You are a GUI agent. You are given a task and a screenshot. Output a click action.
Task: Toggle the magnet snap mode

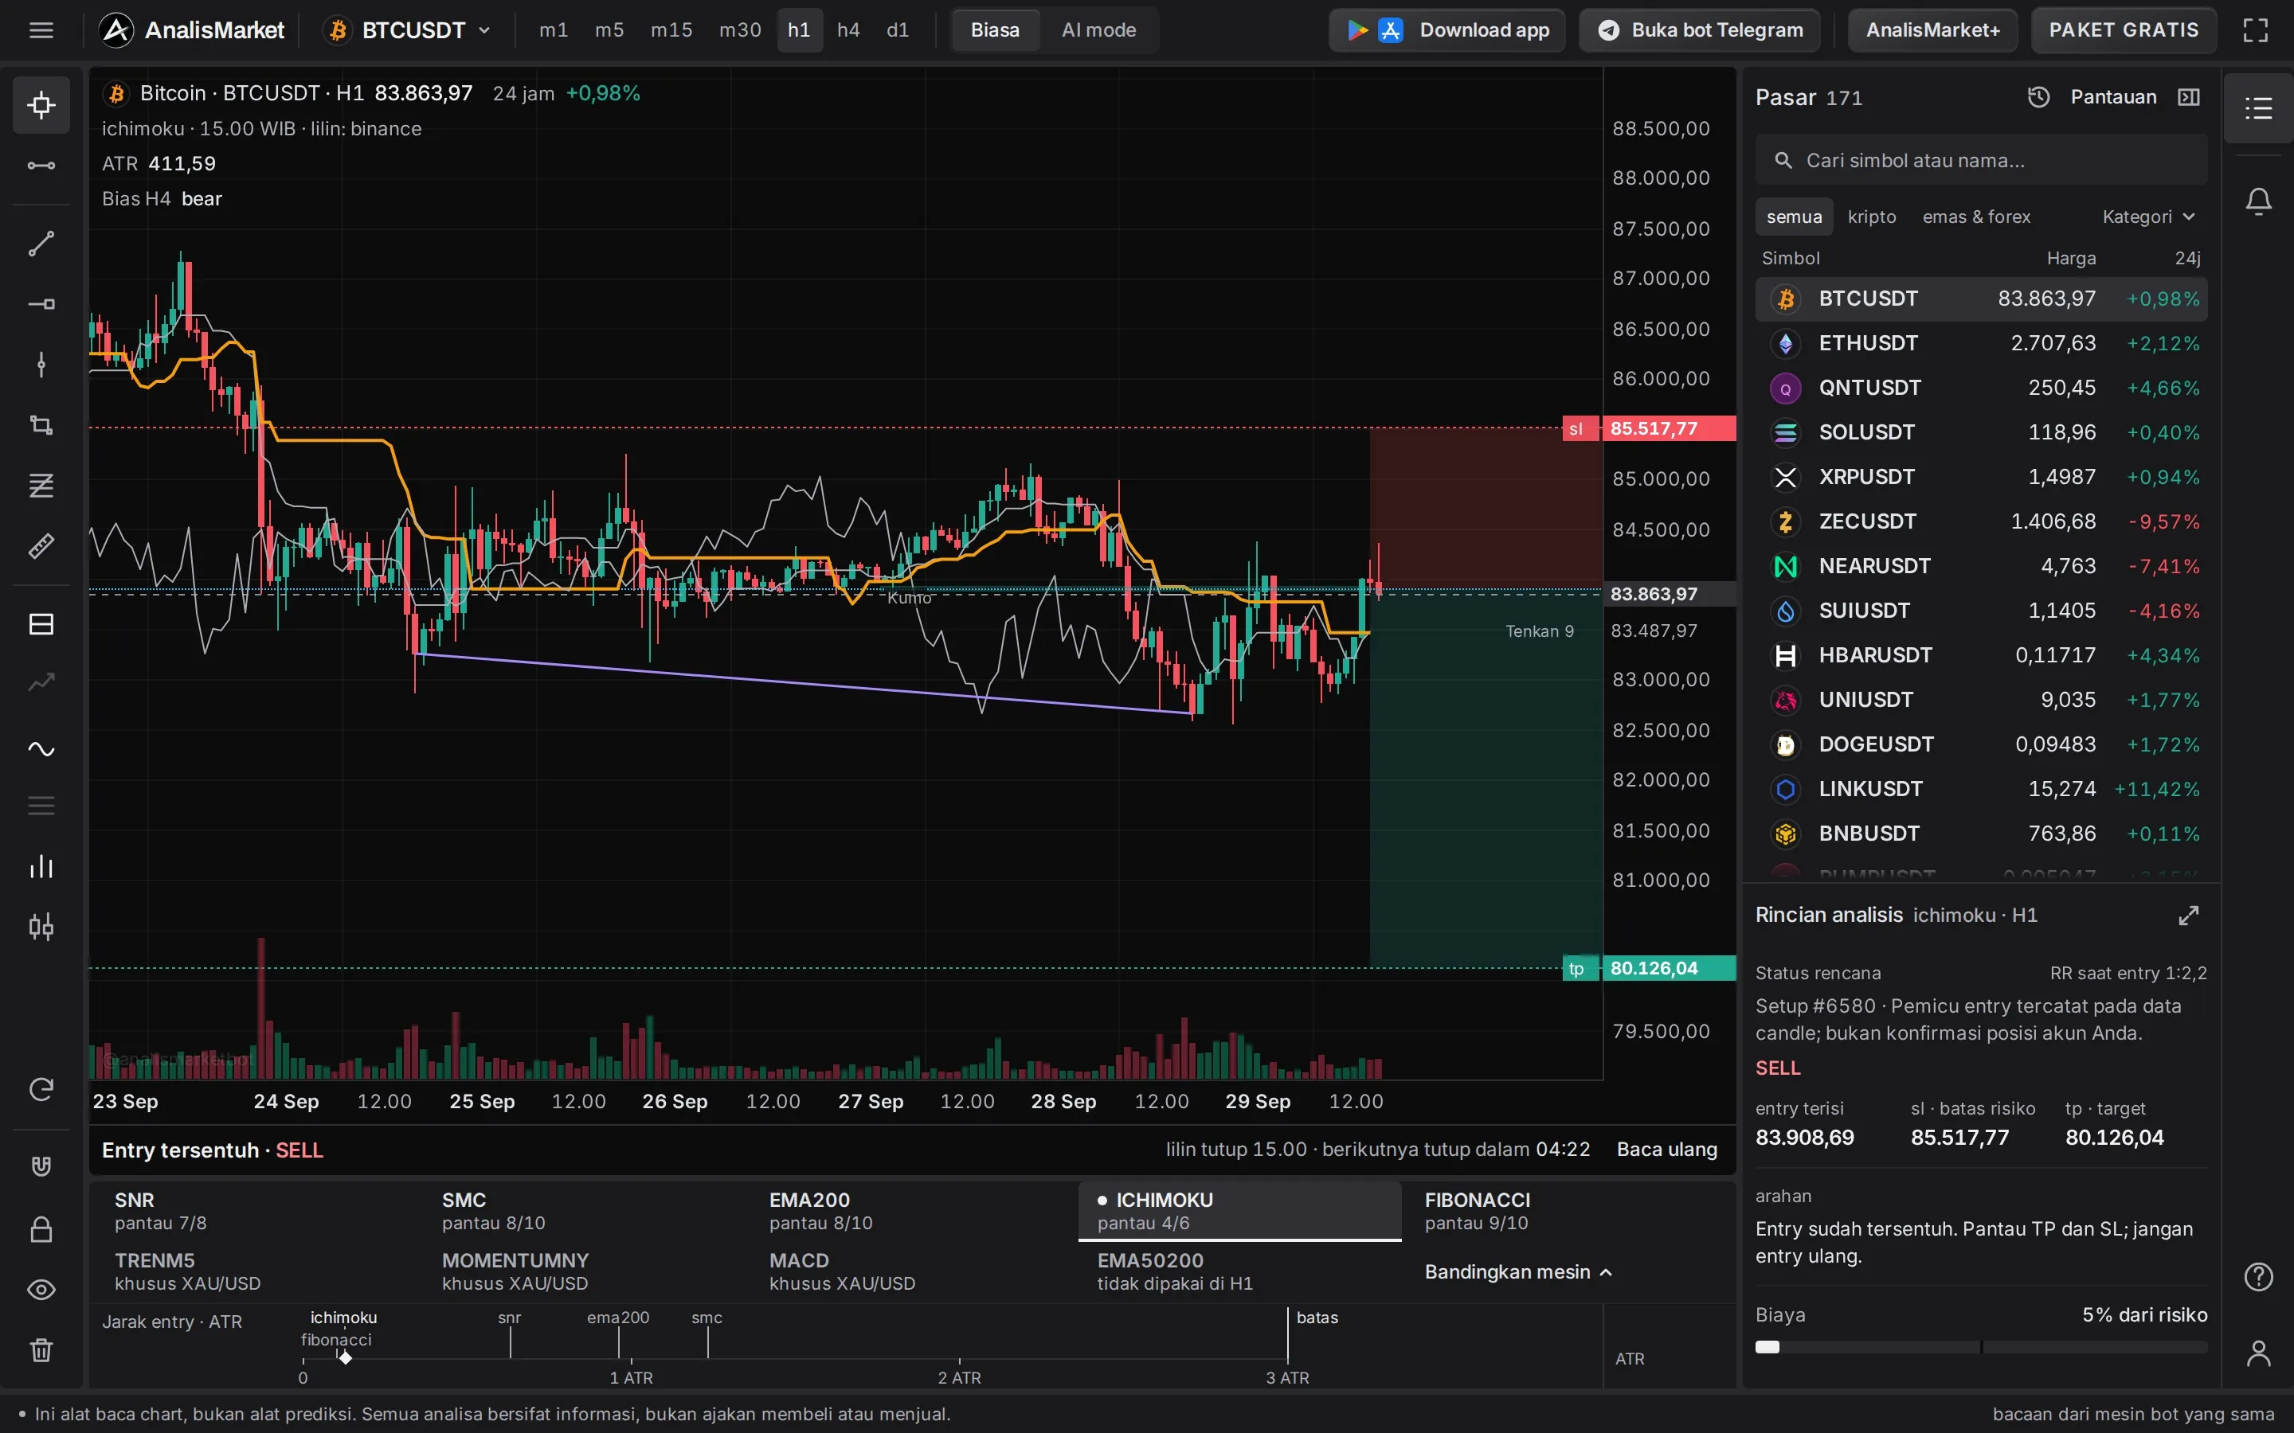coord(41,1166)
